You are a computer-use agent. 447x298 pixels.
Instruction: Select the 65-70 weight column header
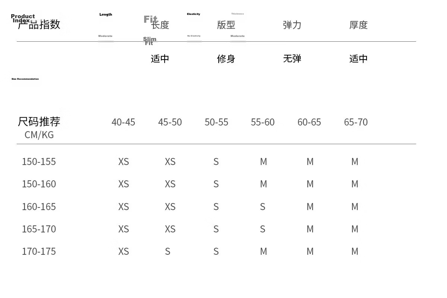356,122
